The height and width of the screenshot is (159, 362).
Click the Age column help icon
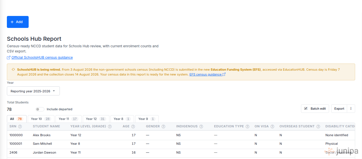coord(133,127)
